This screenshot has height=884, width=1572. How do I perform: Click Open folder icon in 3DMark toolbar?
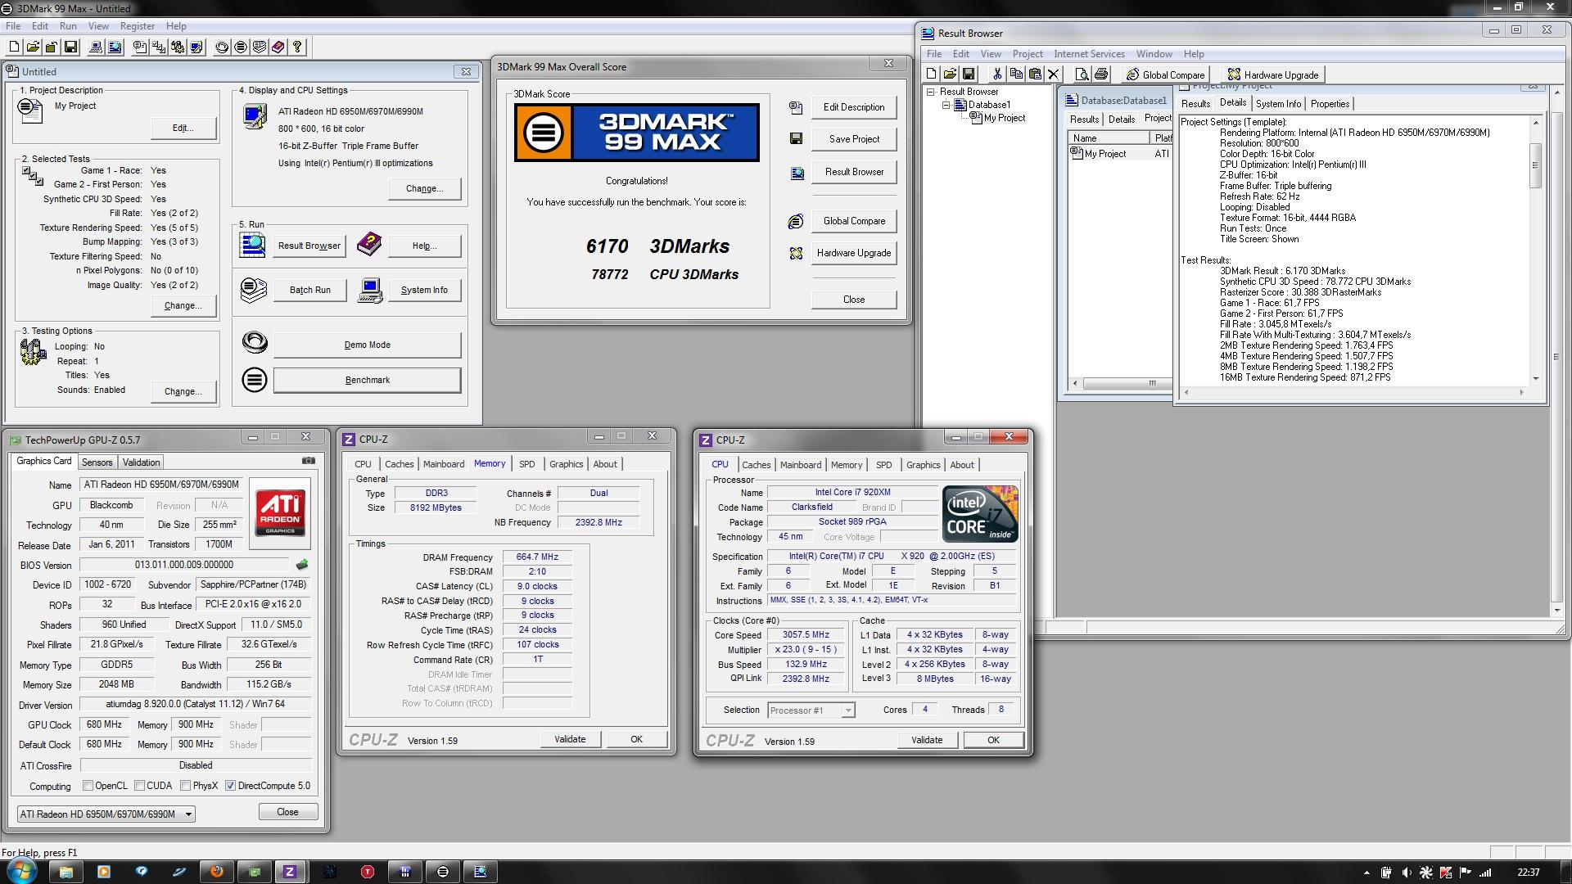(33, 47)
